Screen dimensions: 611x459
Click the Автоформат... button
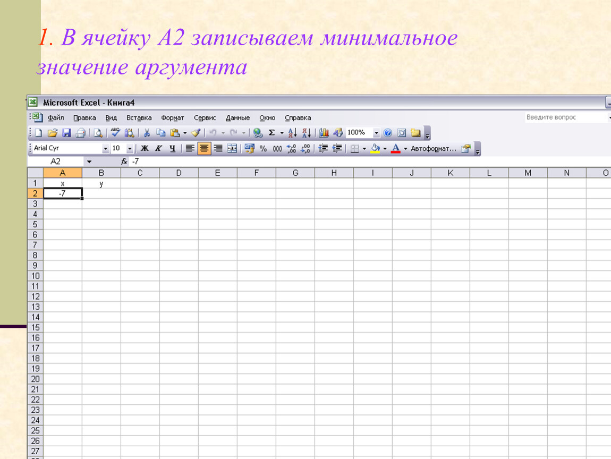point(434,148)
